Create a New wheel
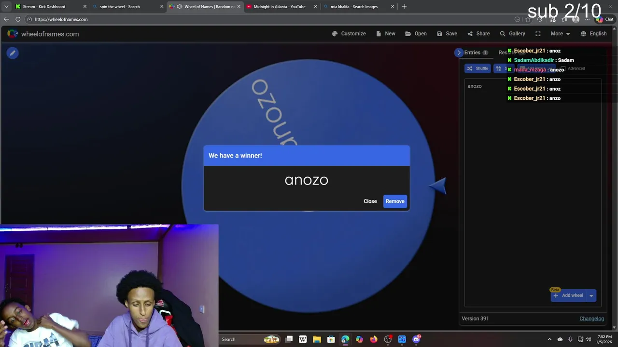The width and height of the screenshot is (618, 347). (386, 34)
